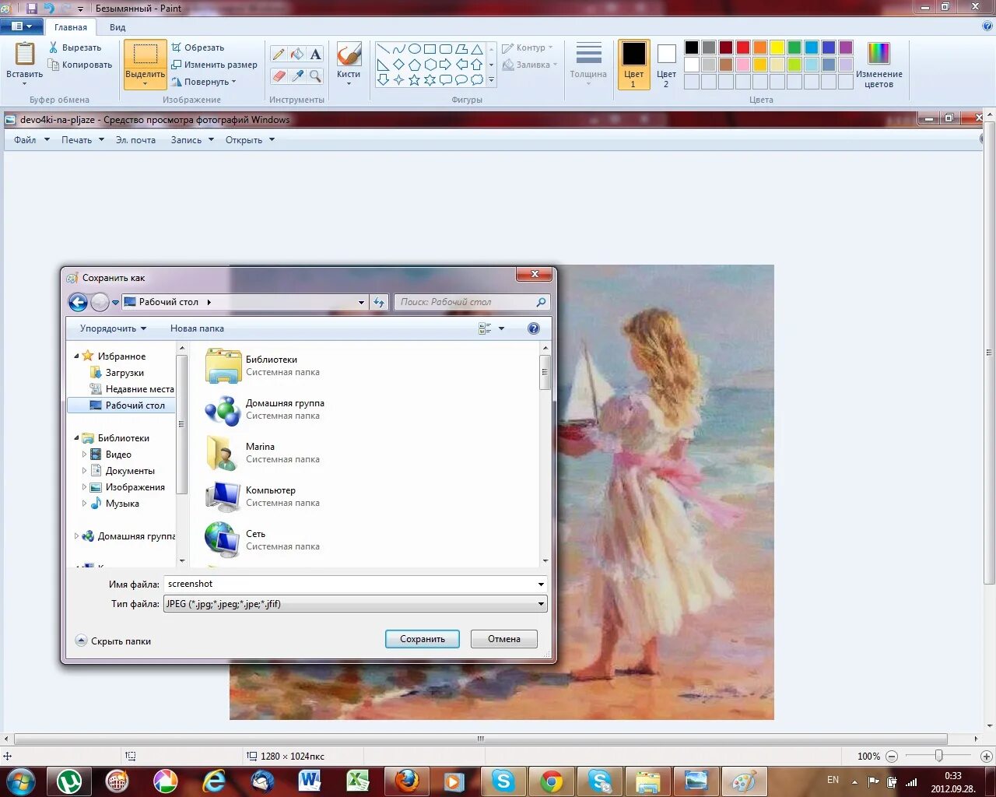Screen dimensions: 996x797
Task: Open the Marina folder item
Action: 263,453
